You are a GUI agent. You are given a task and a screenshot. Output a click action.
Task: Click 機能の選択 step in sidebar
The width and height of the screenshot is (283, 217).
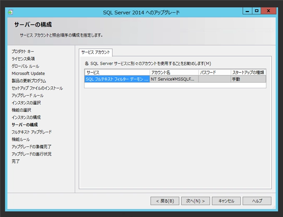pos(21,110)
